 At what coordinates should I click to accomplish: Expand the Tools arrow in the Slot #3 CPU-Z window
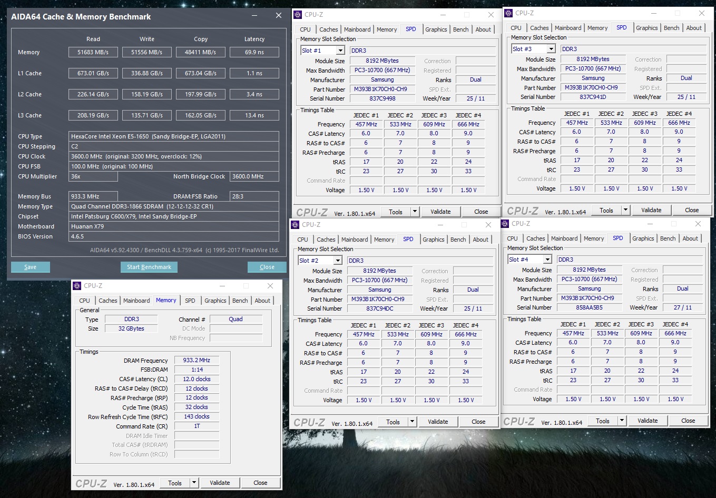[x=625, y=210]
